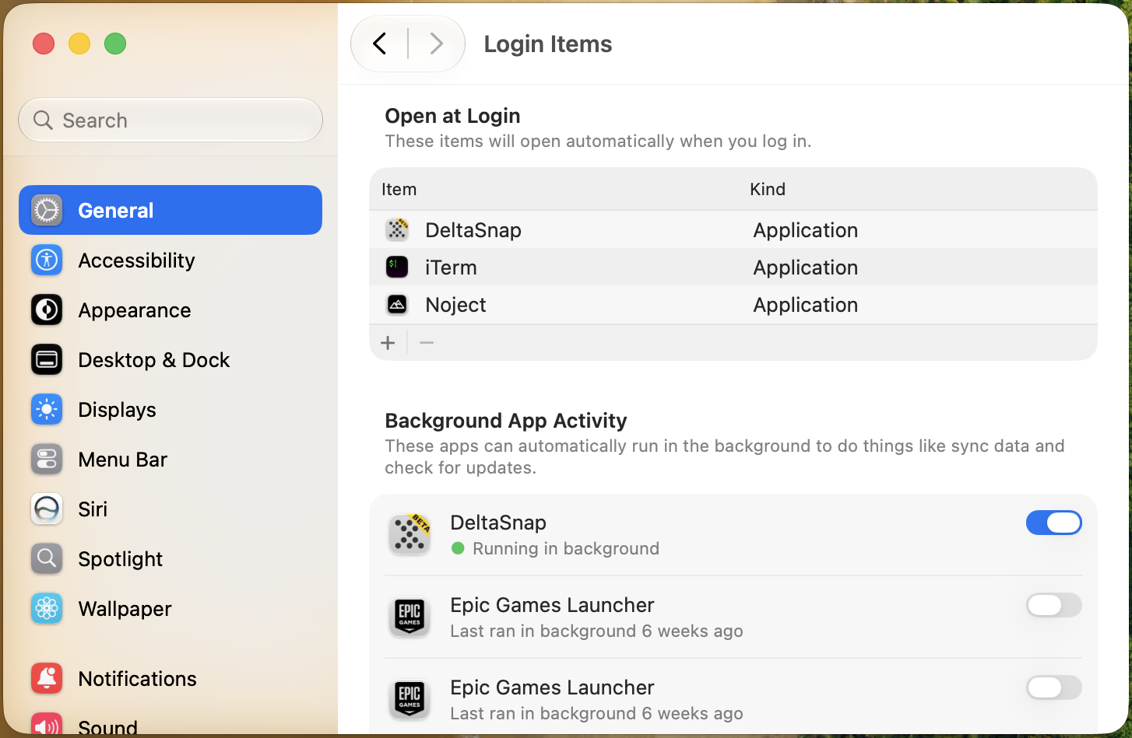1132x738 pixels.
Task: Go forward with the right chevron
Action: tap(437, 44)
